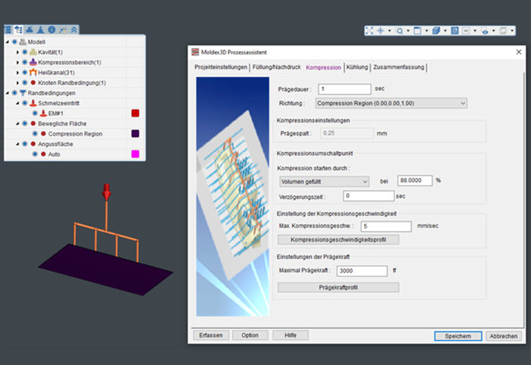Toggle visibility dot of Kavität(1)
531x365 pixels.
[25, 52]
